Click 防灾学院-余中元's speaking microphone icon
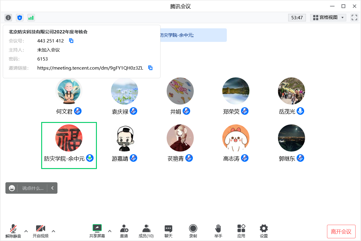 click(x=90, y=158)
